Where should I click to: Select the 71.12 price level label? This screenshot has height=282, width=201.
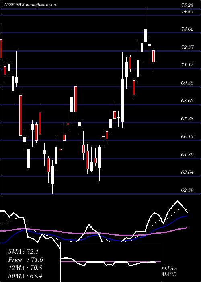[x=187, y=64]
